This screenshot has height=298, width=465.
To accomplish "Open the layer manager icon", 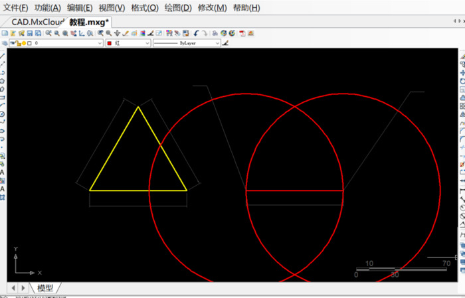I will click(x=5, y=43).
